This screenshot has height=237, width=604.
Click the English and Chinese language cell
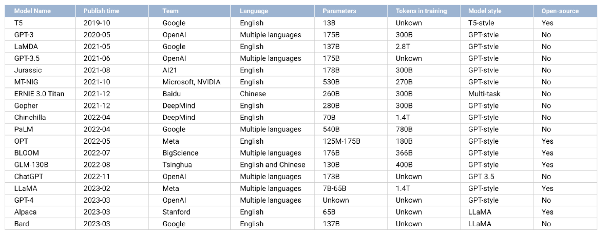(273, 165)
